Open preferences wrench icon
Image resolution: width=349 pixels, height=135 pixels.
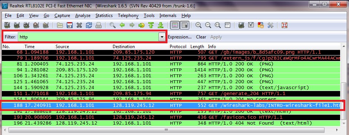point(270,25)
